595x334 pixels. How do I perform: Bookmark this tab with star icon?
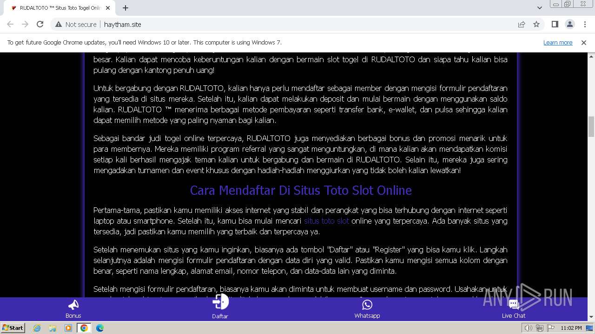(536, 24)
